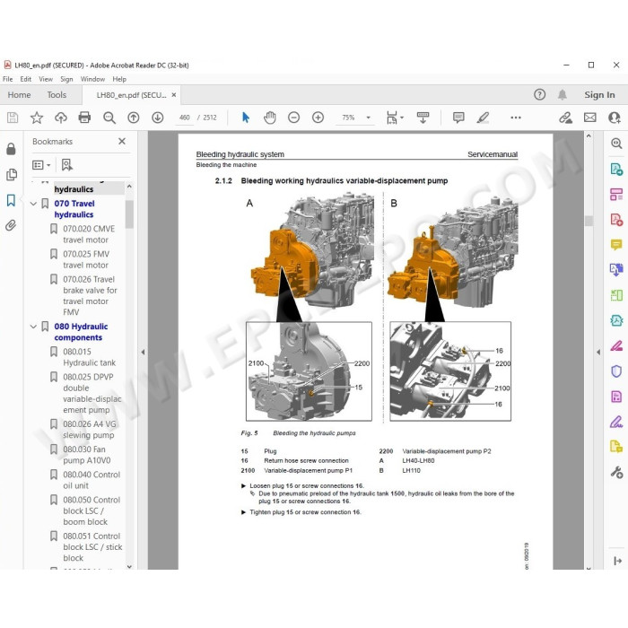
Task: Collapse the right tools pane arrow
Action: [598, 352]
